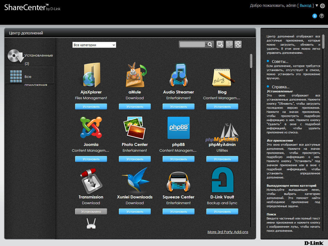Click the list sort download icon
The height and width of the screenshot is (246, 328).
click(229, 44)
